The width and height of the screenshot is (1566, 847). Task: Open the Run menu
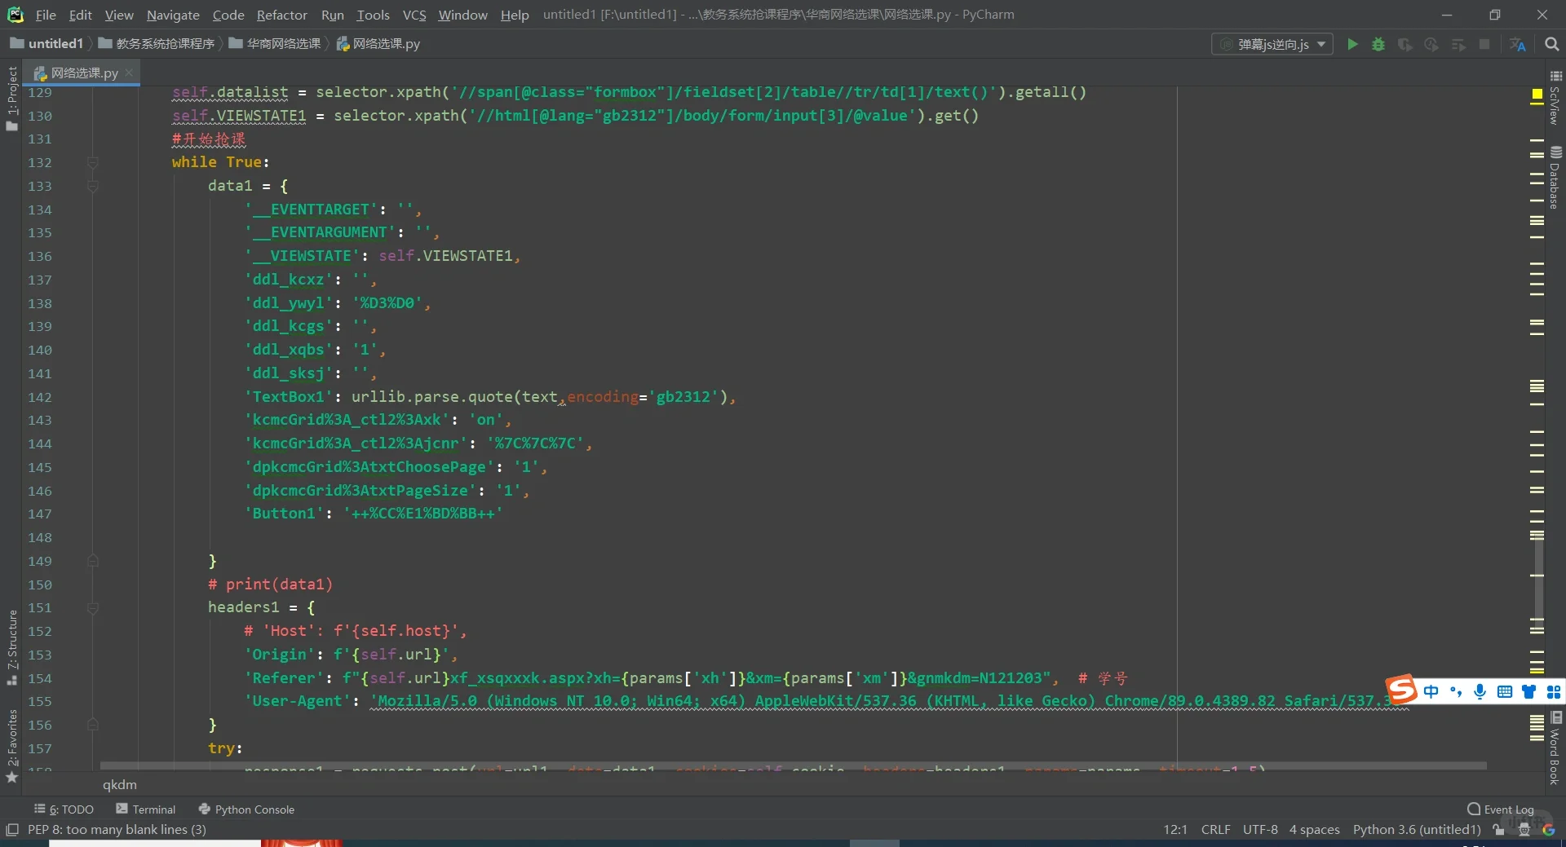coord(333,15)
